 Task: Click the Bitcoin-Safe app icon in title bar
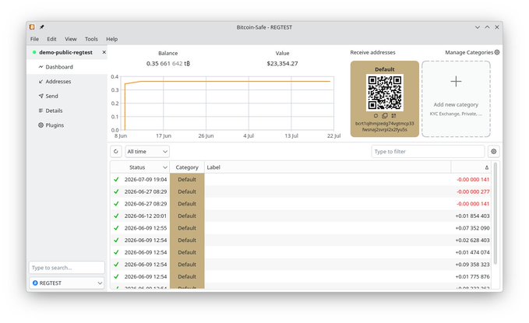point(32,27)
